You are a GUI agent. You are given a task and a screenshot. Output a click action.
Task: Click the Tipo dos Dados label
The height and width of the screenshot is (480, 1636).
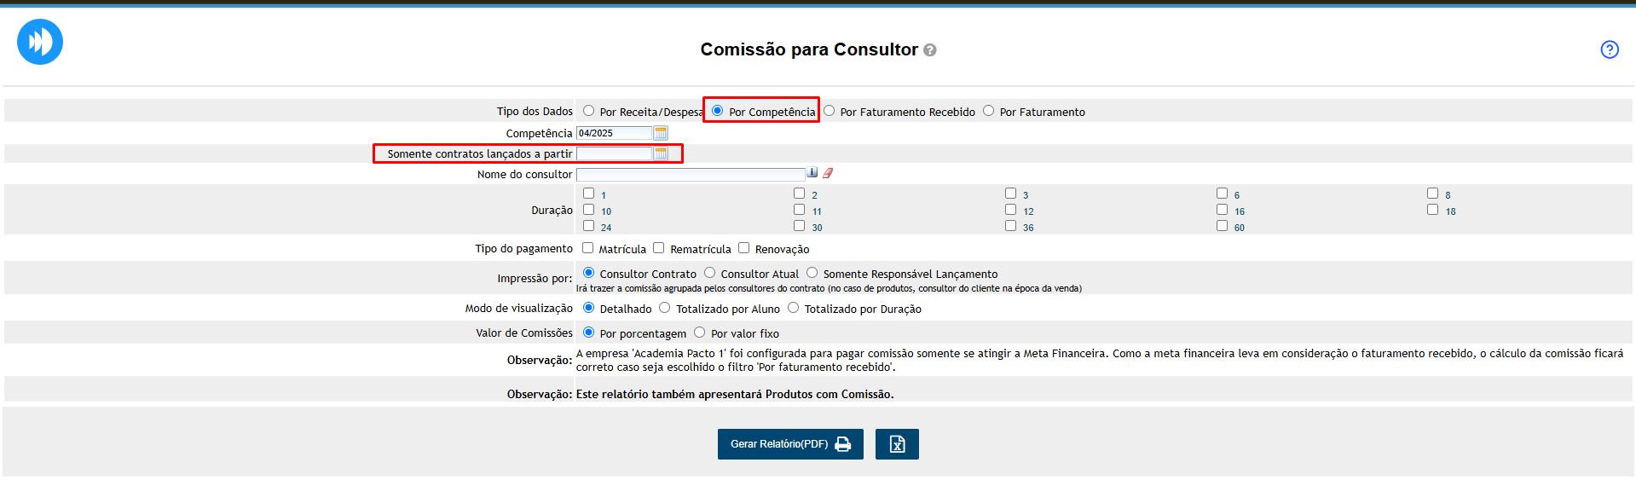[x=535, y=112]
